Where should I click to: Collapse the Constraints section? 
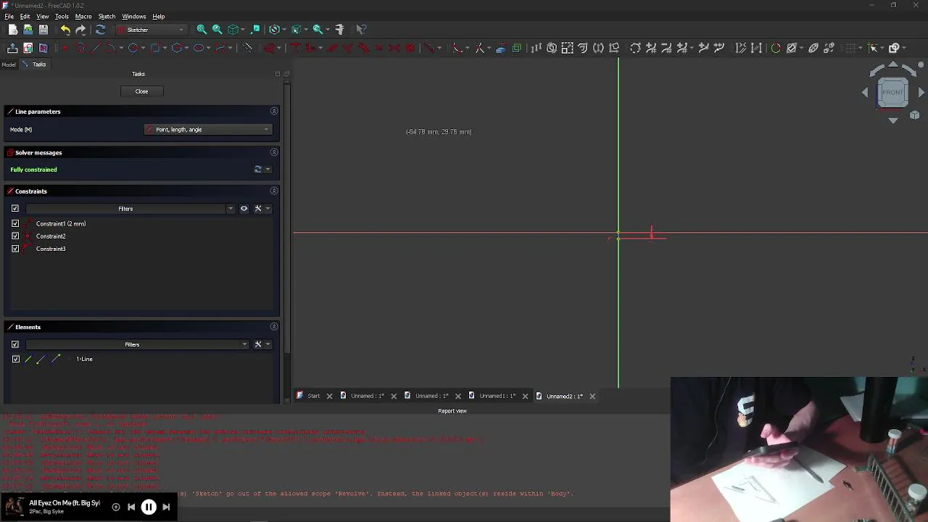274,191
